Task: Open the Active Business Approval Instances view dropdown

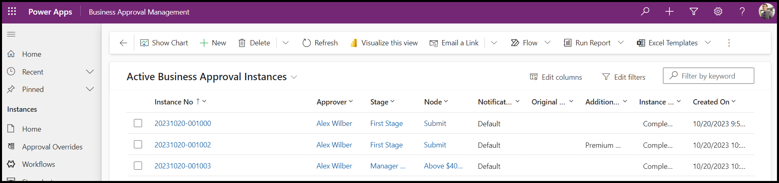Action: pos(294,77)
